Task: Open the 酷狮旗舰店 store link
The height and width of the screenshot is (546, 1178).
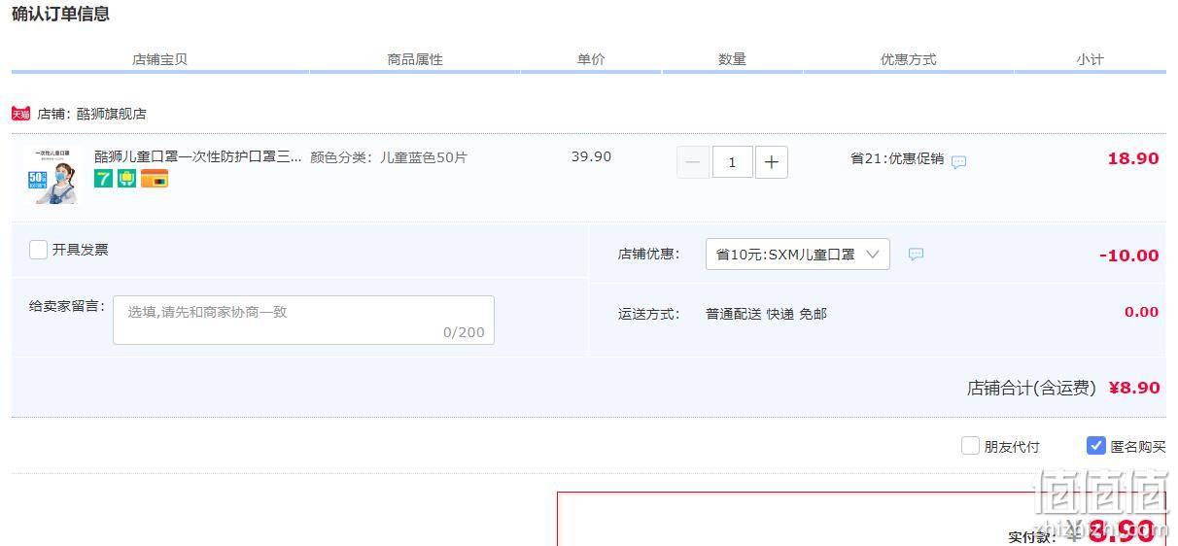Action: tap(112, 114)
